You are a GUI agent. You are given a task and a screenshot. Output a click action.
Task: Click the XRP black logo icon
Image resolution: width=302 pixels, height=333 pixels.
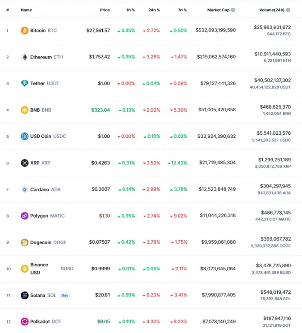pos(25,163)
